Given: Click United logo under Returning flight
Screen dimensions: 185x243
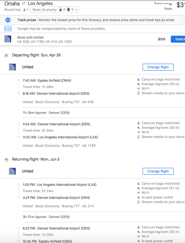Looking at the screenshot, I should pyautogui.click(x=12, y=171).
